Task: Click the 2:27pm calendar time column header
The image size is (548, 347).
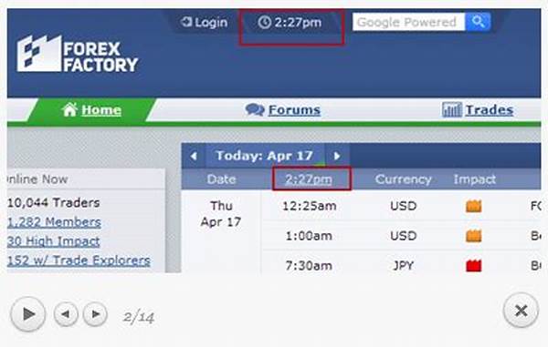Action: pos(309,179)
